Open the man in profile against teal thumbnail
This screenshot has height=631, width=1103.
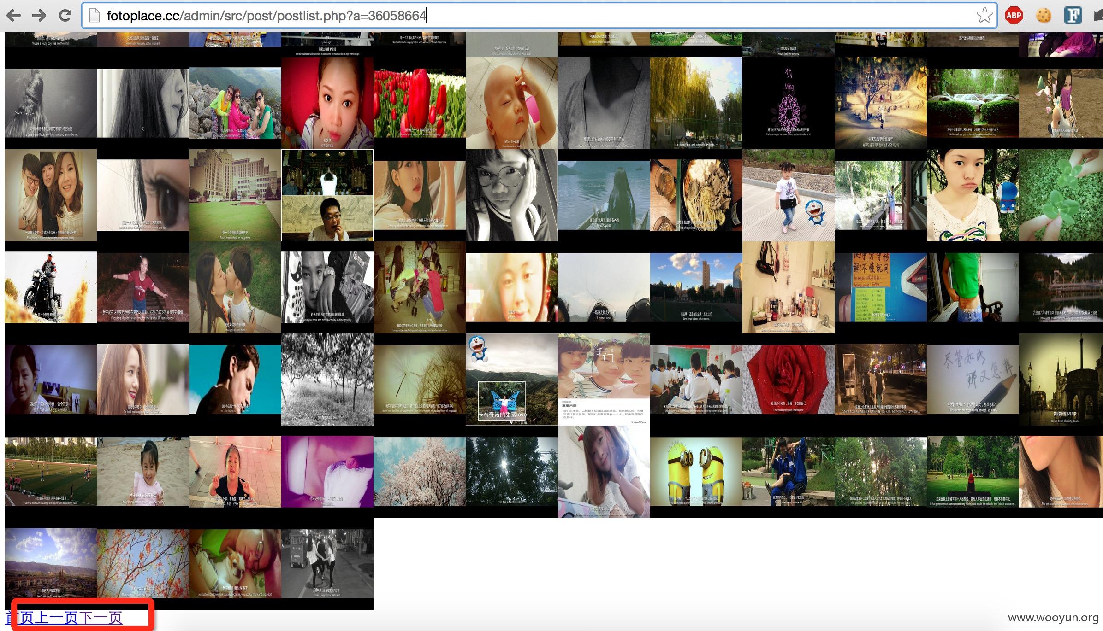[x=235, y=380]
